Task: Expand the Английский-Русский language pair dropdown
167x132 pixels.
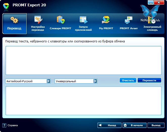Action: [x=49, y=81]
